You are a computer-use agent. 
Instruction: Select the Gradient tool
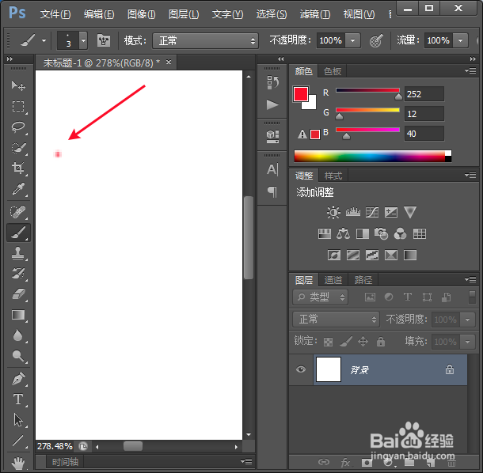click(18, 315)
